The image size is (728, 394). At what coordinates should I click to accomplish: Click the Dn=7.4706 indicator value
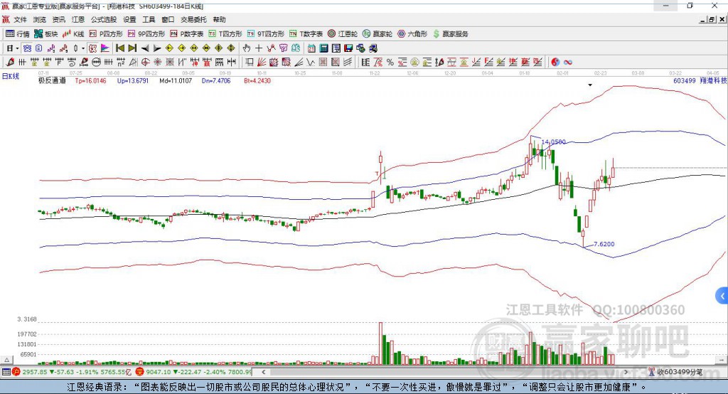[x=216, y=81]
